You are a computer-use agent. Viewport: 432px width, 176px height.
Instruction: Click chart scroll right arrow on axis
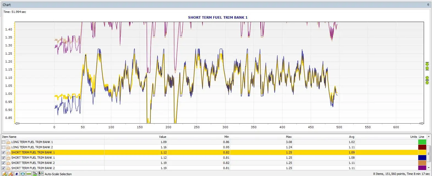[421, 123]
